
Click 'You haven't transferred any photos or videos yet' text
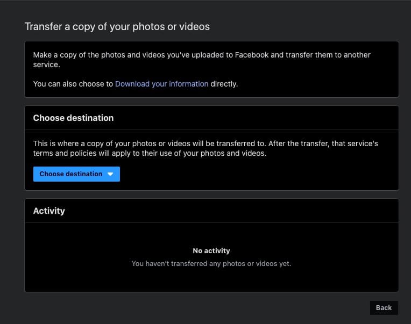pyautogui.click(x=211, y=263)
